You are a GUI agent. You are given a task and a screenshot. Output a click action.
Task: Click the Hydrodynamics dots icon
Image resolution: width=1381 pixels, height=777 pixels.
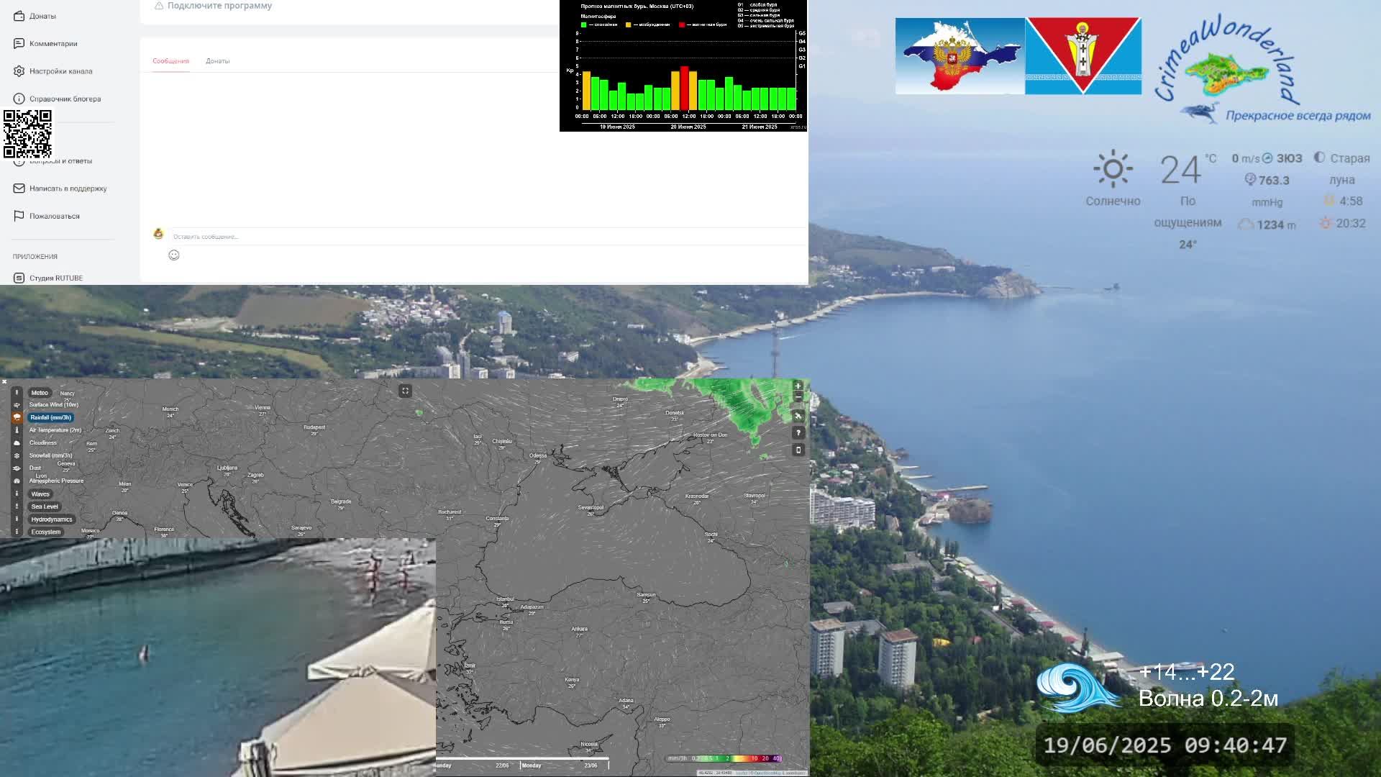pos(17,519)
